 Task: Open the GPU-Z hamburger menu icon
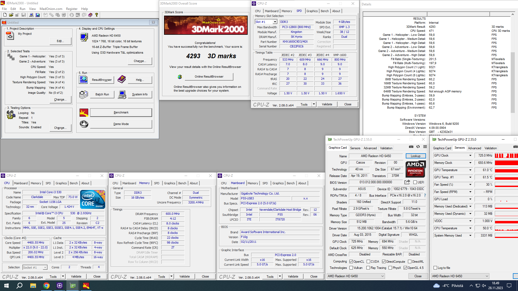point(425,147)
